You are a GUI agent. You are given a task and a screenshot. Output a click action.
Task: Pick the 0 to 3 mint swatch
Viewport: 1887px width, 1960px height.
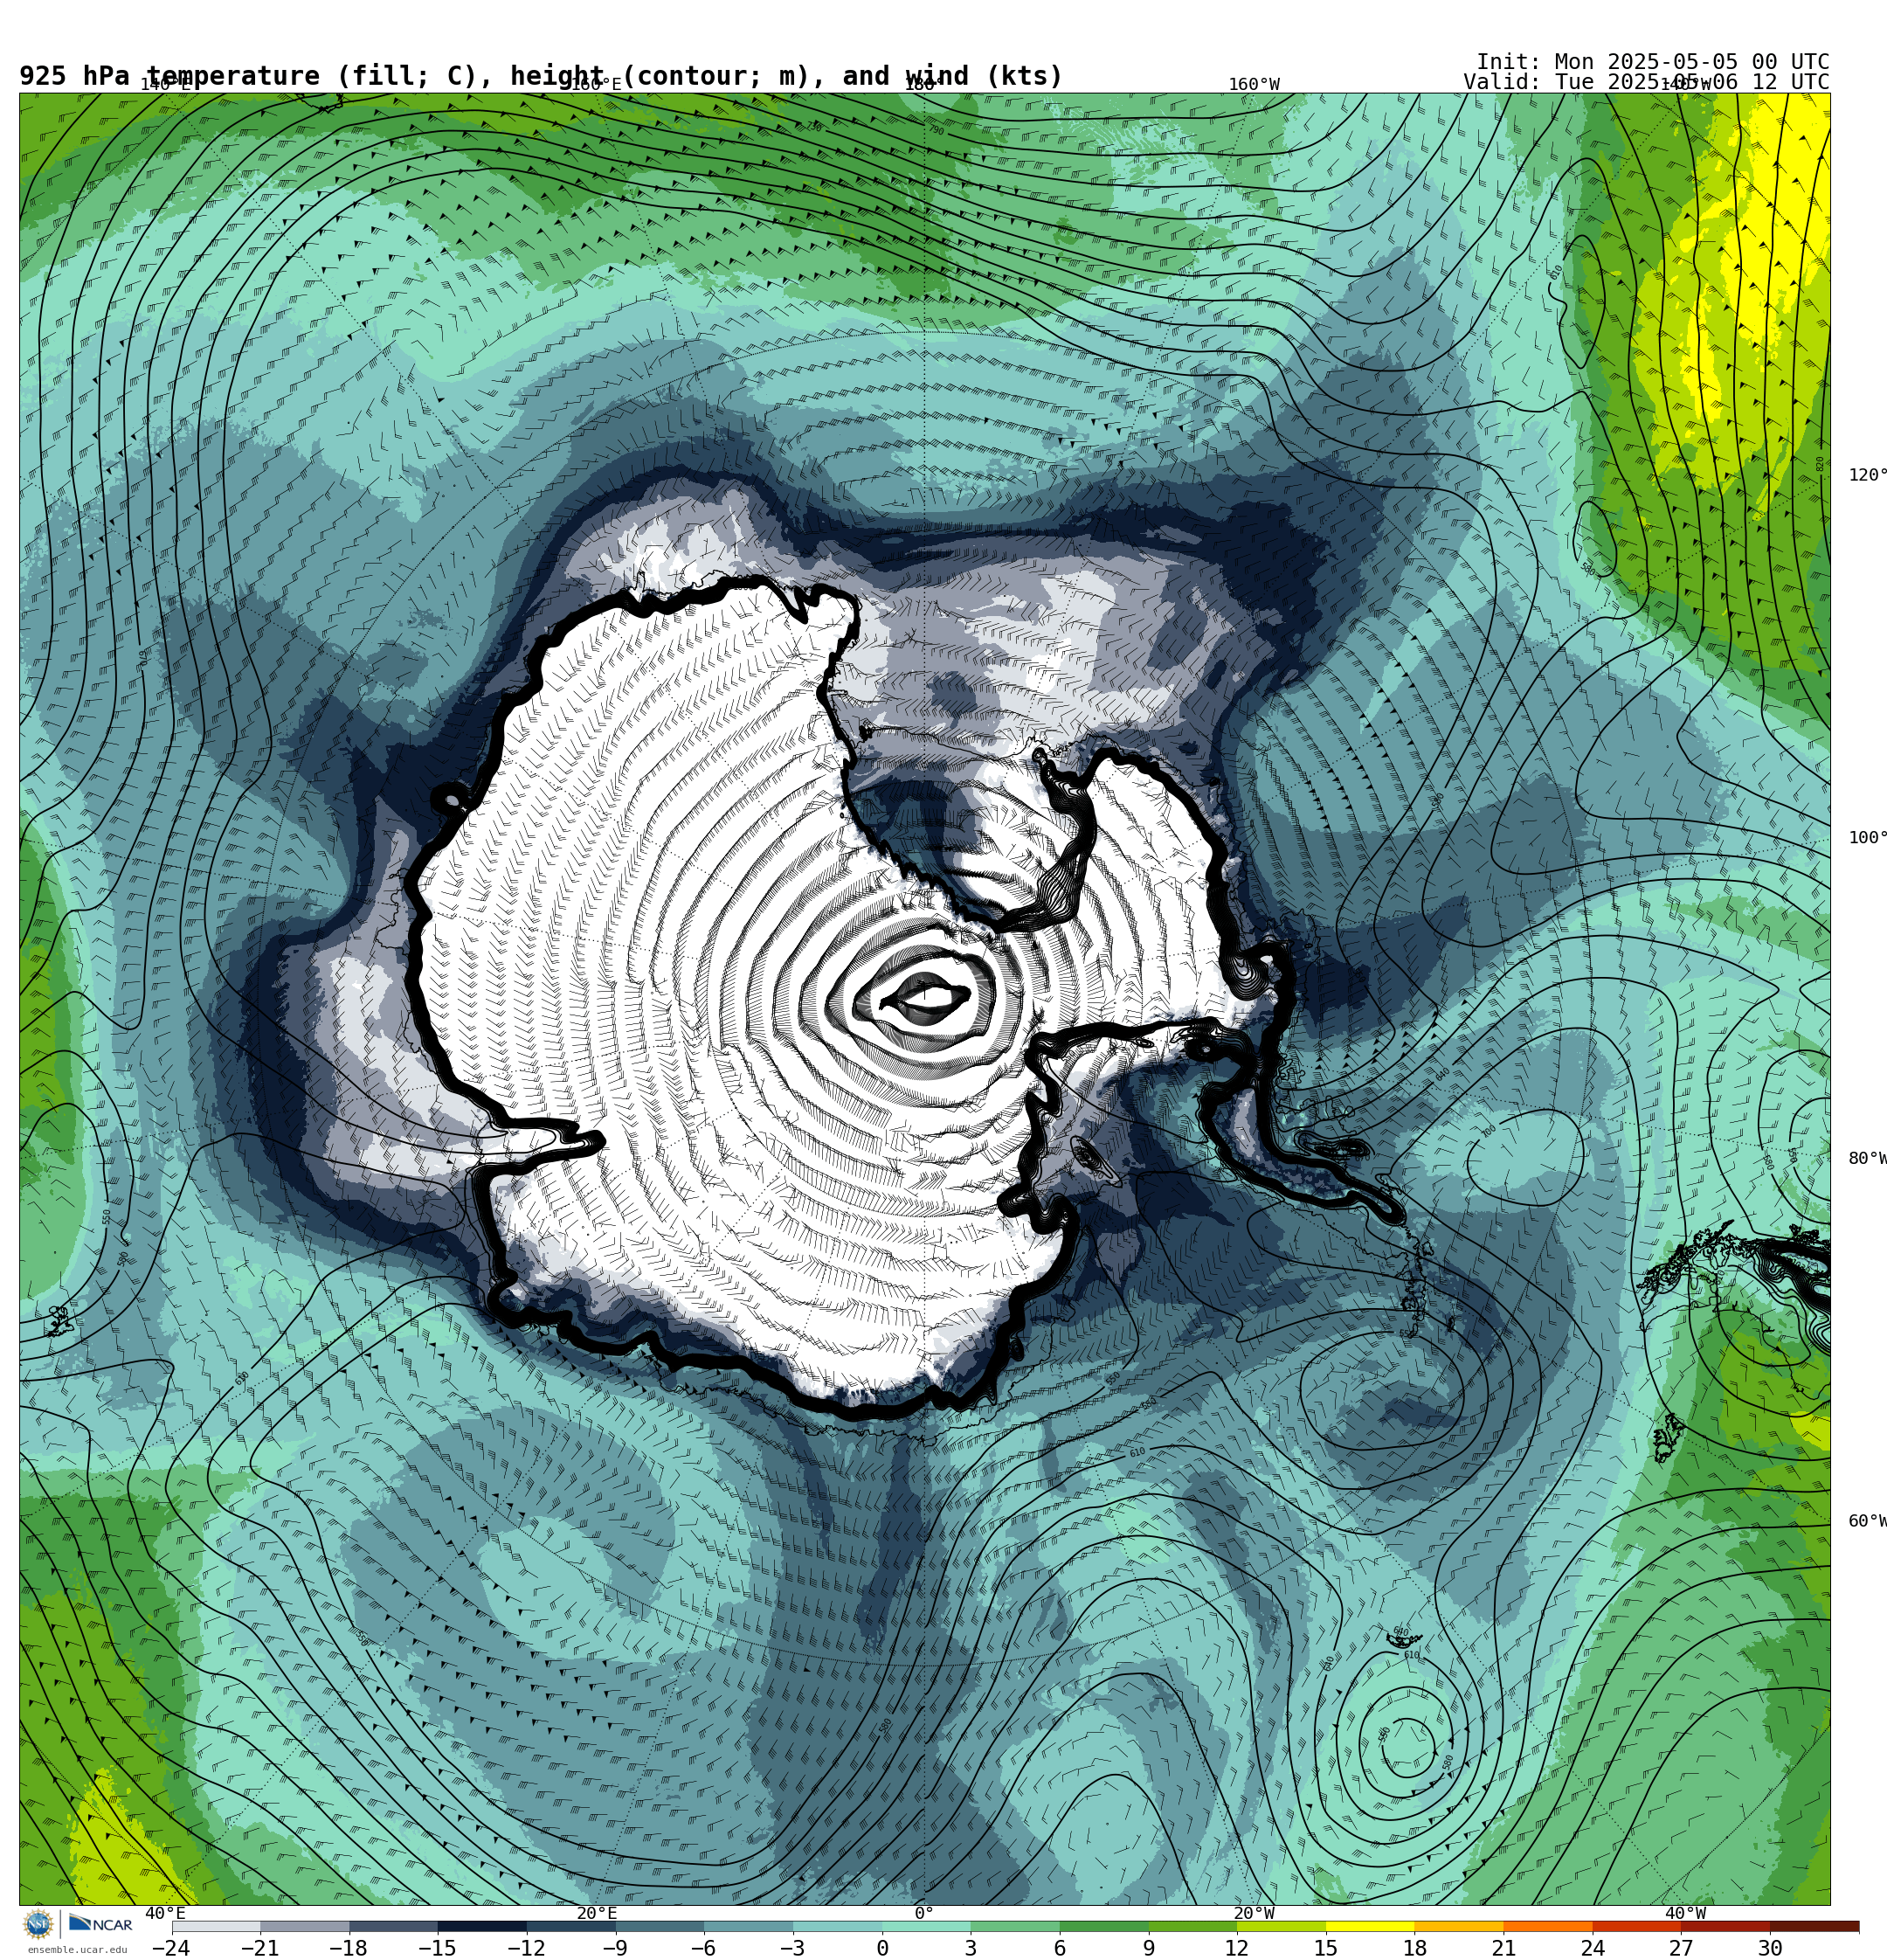tap(926, 1926)
